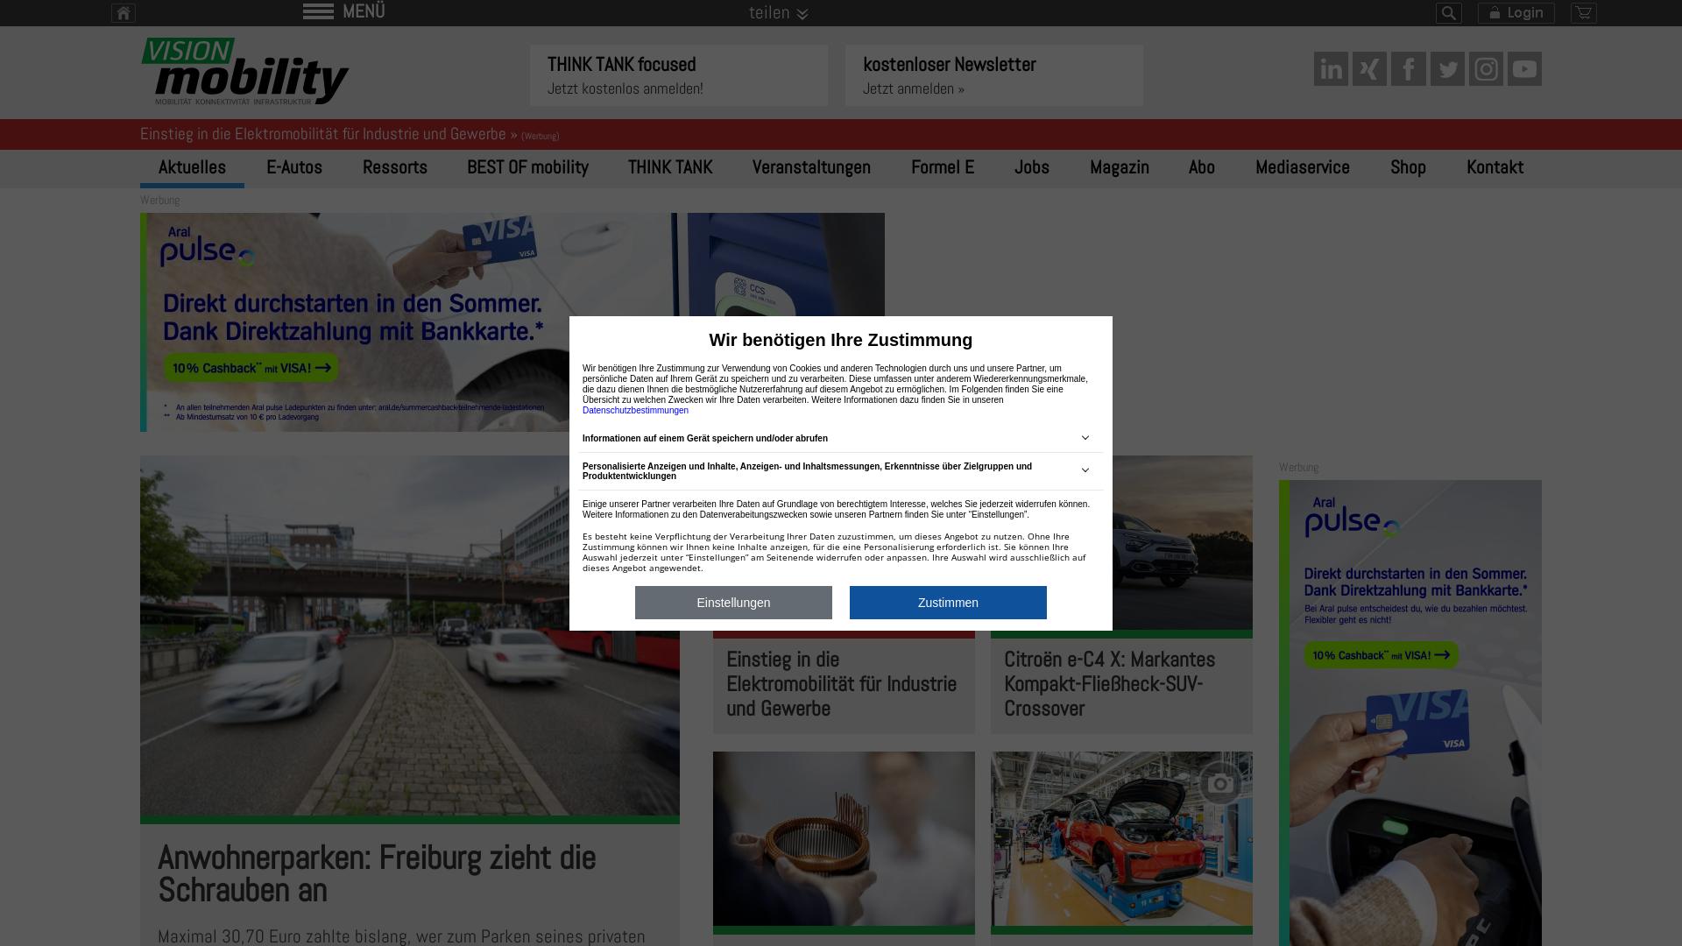The width and height of the screenshot is (1682, 946).
Task: Select the Aktuelles navigation tab
Action: 192,167
